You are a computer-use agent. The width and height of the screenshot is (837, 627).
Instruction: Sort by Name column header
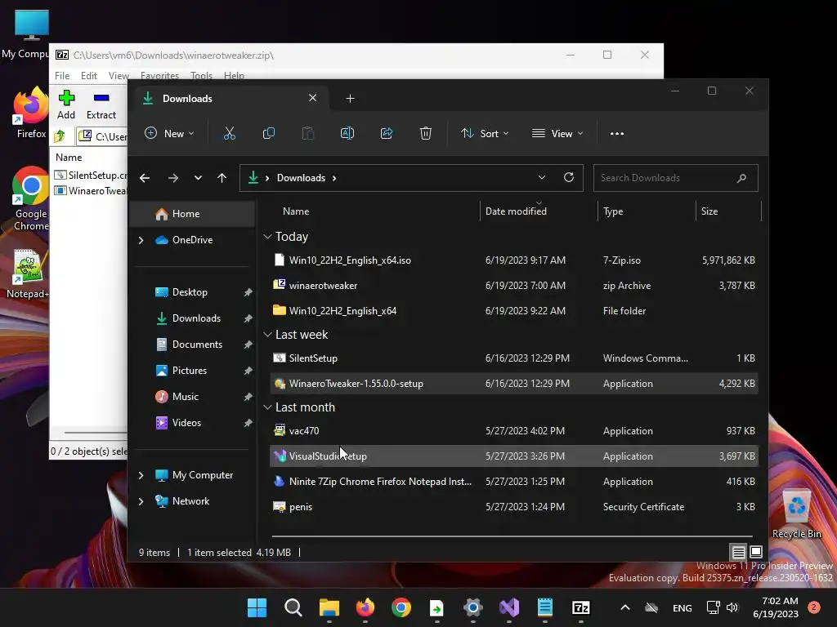click(x=374, y=211)
